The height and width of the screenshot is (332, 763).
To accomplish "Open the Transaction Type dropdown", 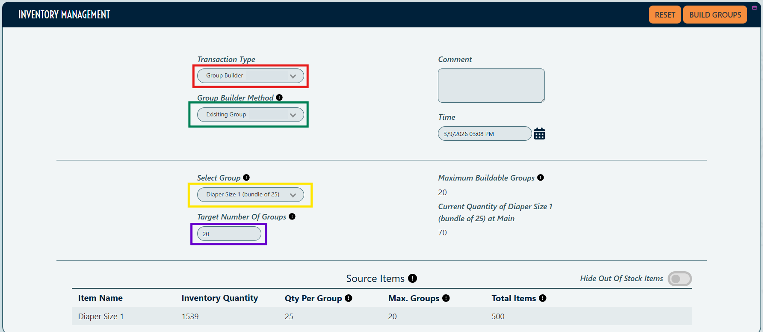I will (250, 76).
